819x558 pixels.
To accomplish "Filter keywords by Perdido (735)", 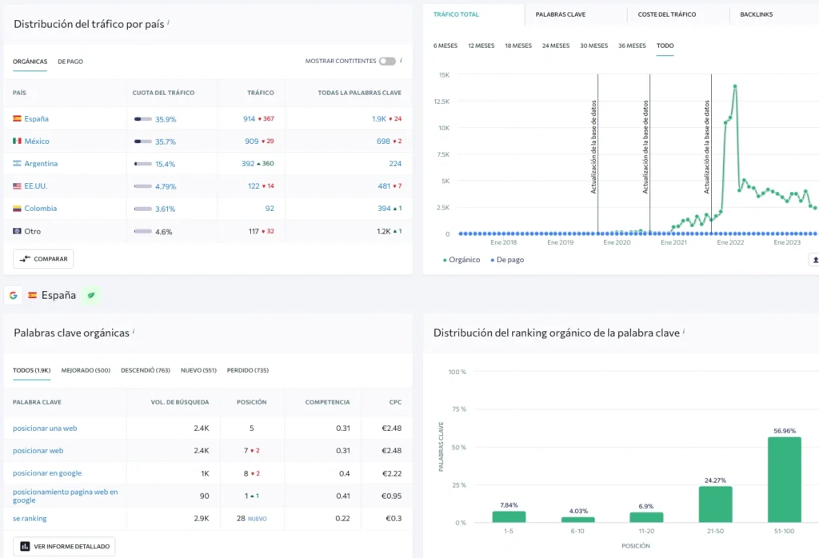I will coord(248,370).
